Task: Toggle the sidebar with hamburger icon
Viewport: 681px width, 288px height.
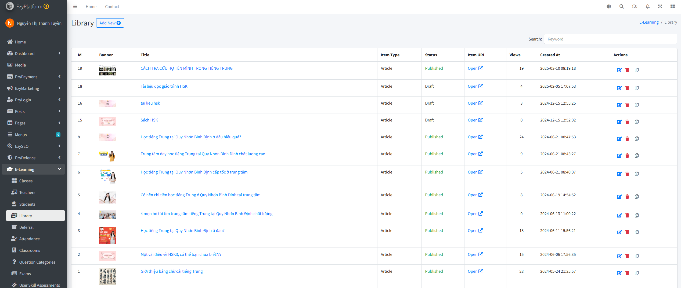Action: coord(75,7)
